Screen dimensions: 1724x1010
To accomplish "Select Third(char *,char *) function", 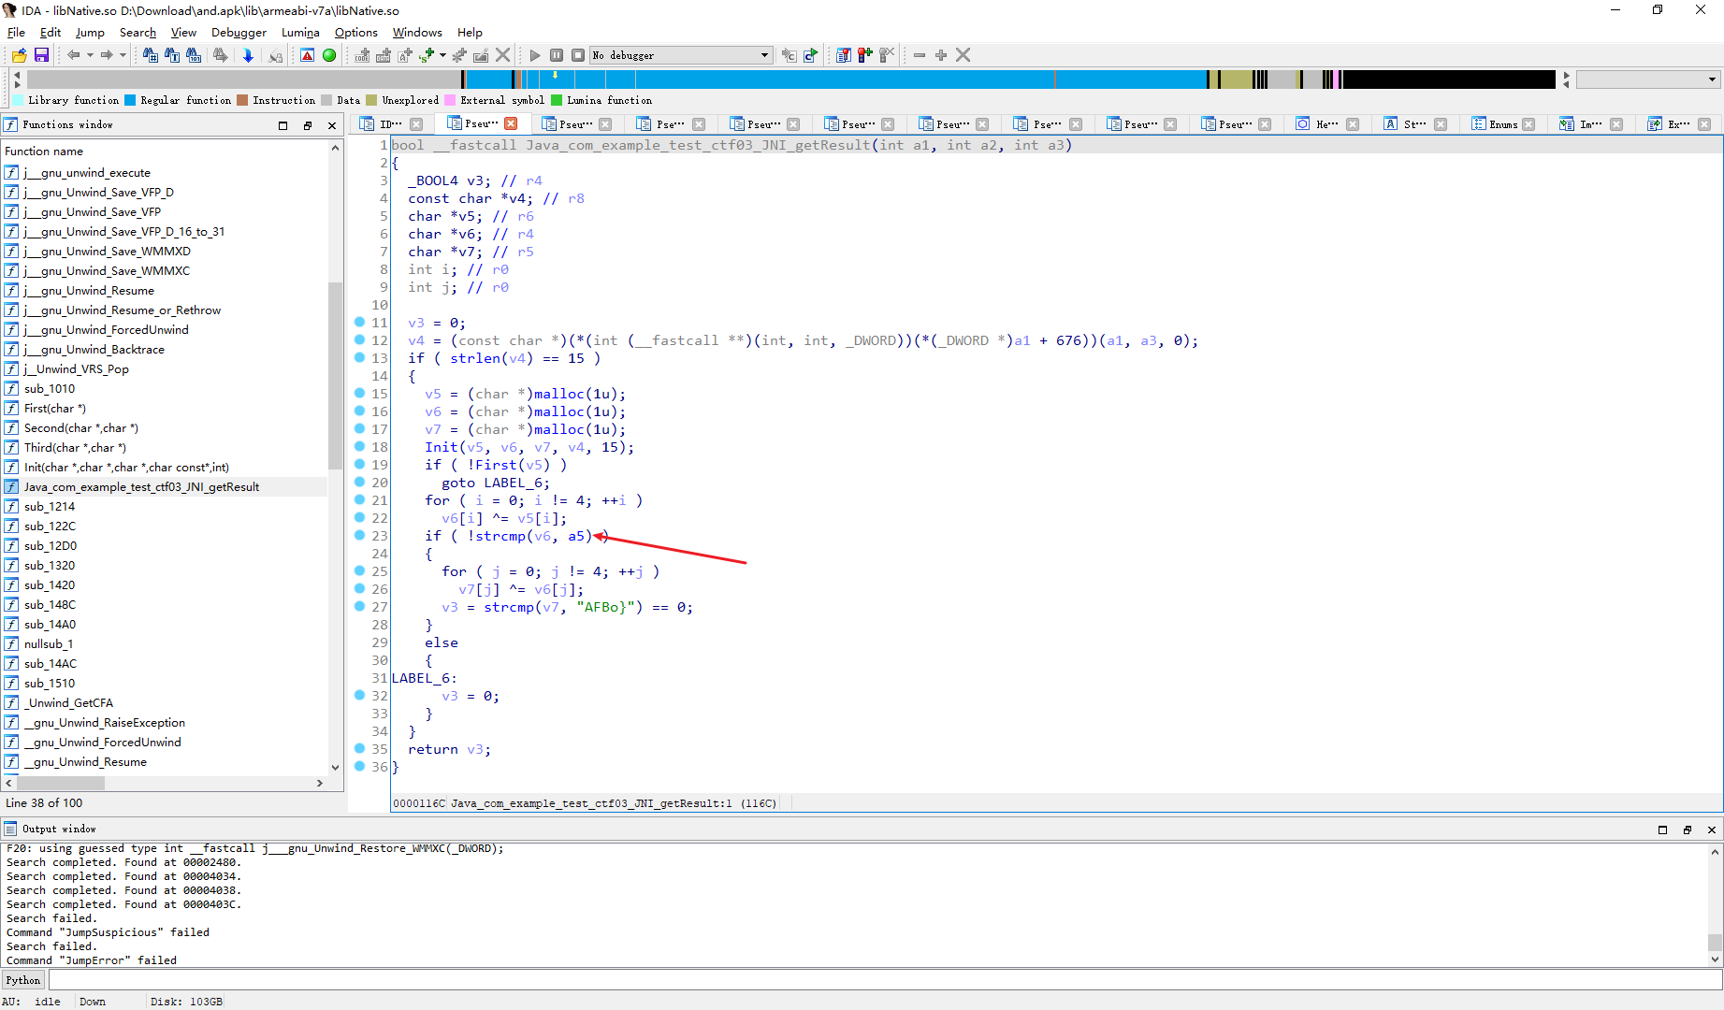I will click(75, 447).
